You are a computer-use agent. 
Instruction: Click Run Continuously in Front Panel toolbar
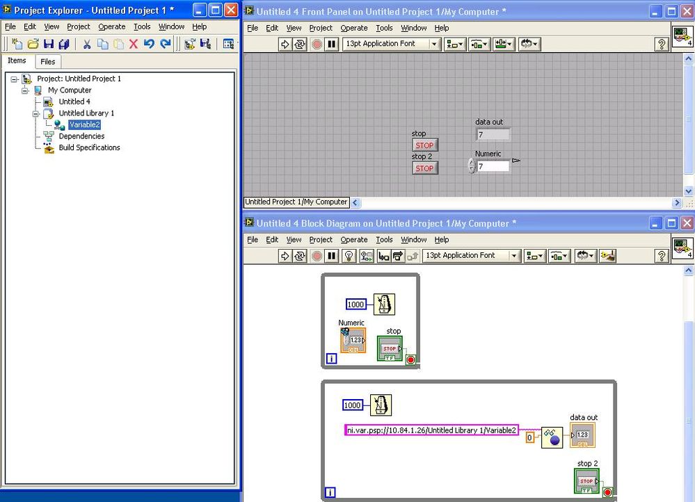point(300,44)
